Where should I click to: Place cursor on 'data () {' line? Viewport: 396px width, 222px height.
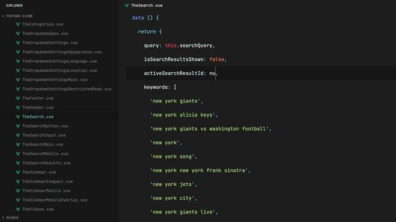click(145, 18)
